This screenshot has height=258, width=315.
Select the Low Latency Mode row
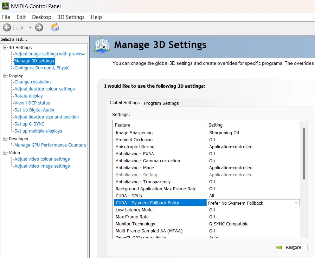[134, 210]
